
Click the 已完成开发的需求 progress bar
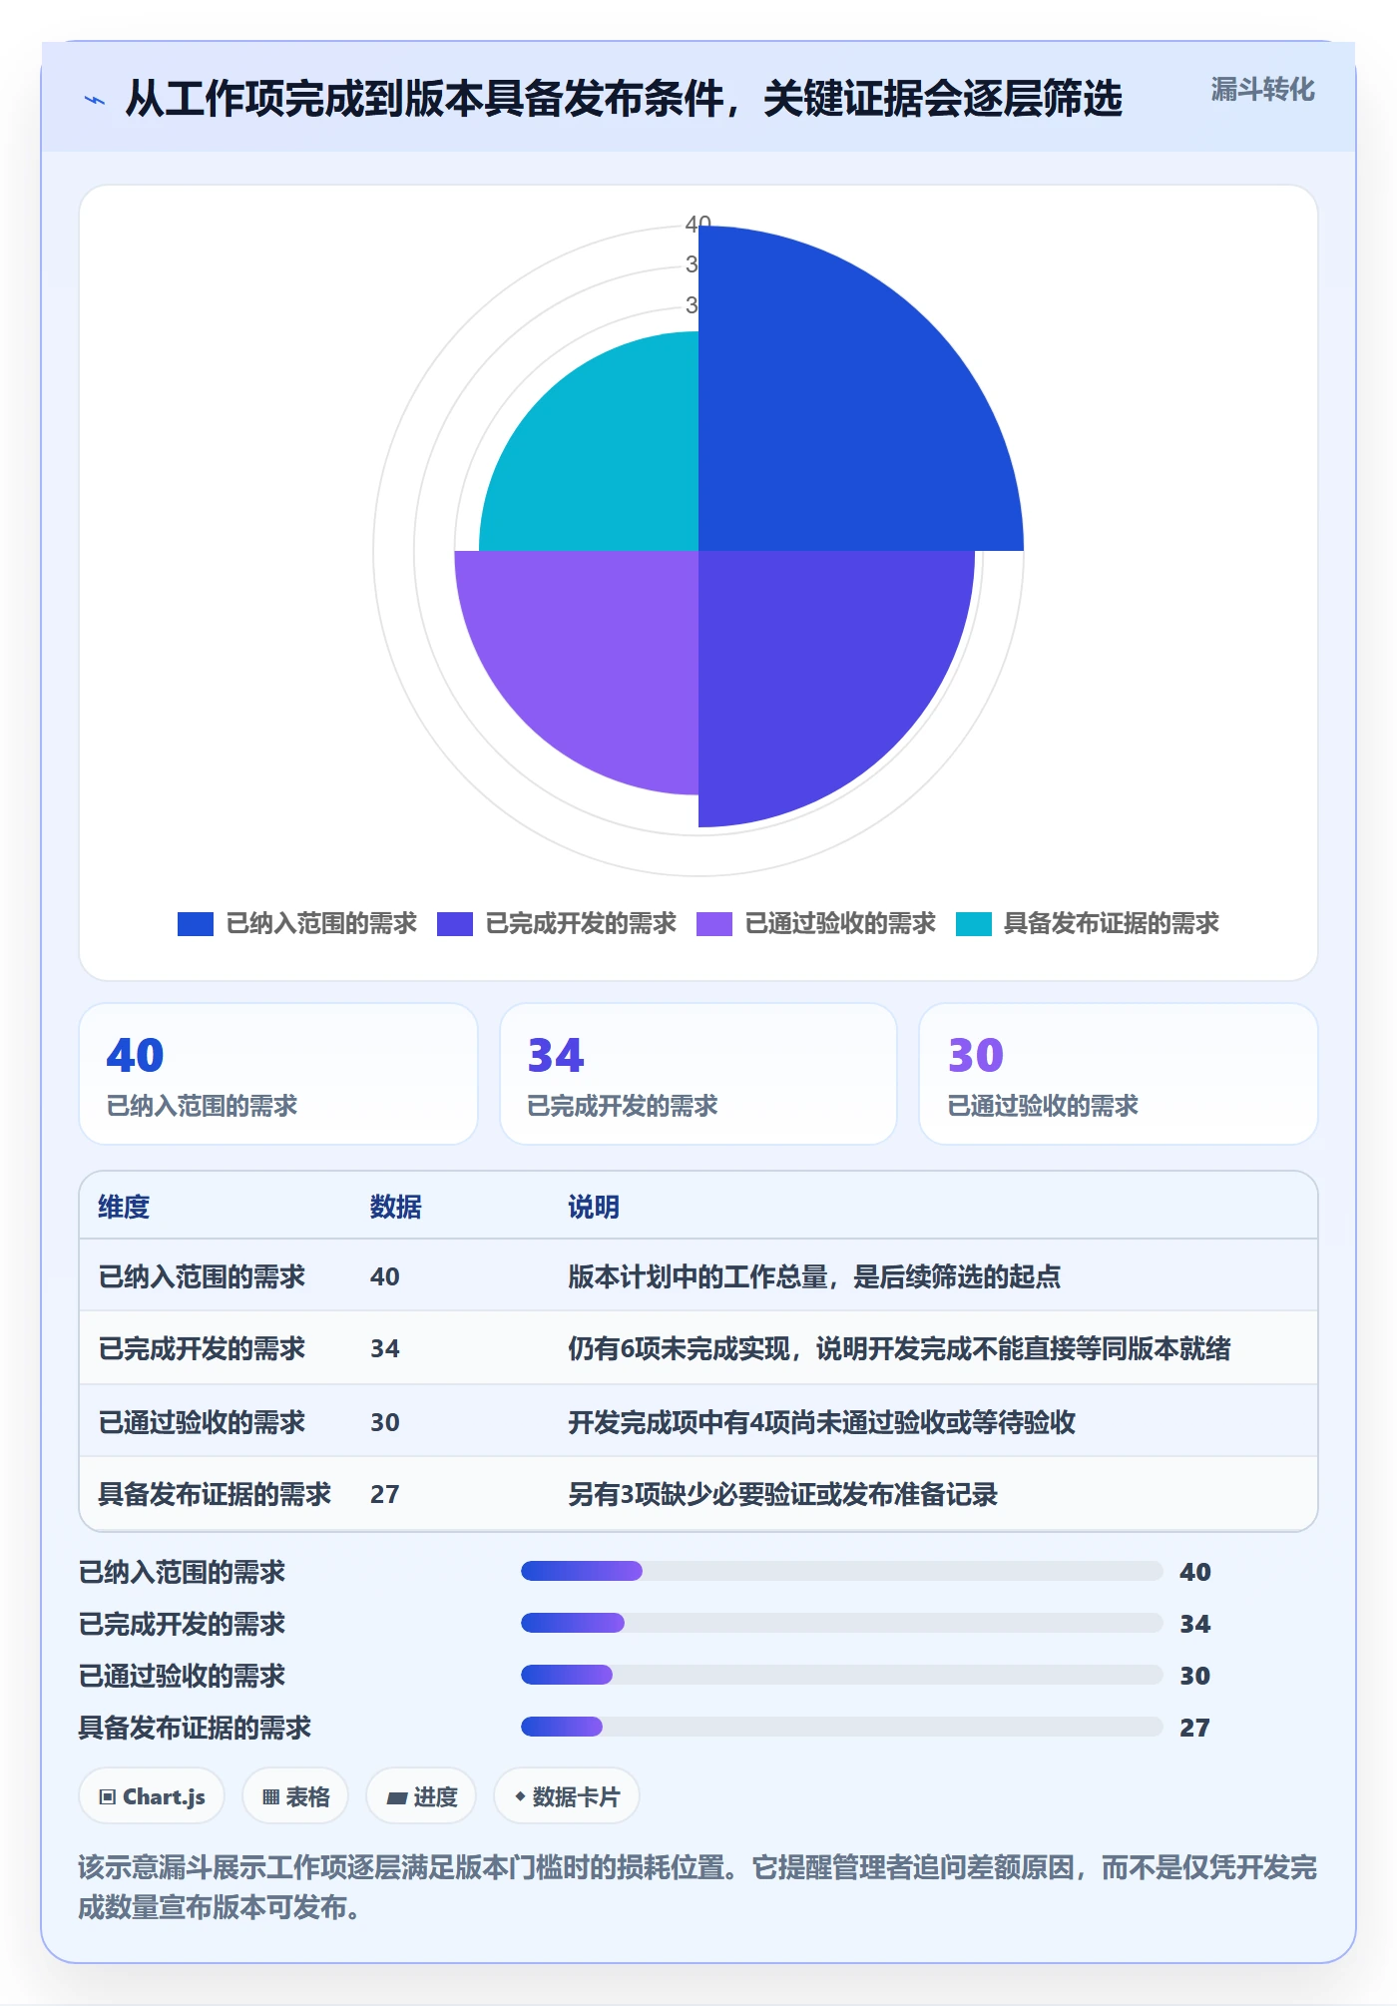click(x=841, y=1623)
